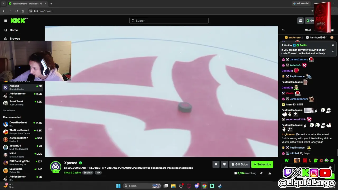Click the Kick logo

19,21
